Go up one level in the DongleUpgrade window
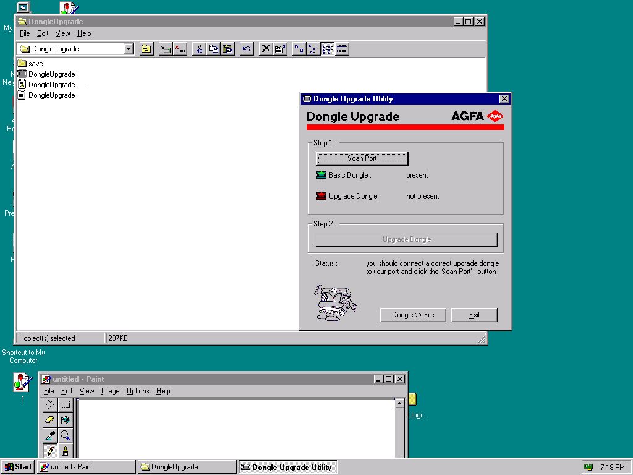This screenshot has height=475, width=633. pos(146,49)
